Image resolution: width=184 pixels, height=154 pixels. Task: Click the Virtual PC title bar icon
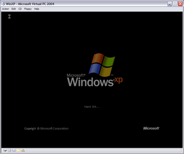click(3, 4)
